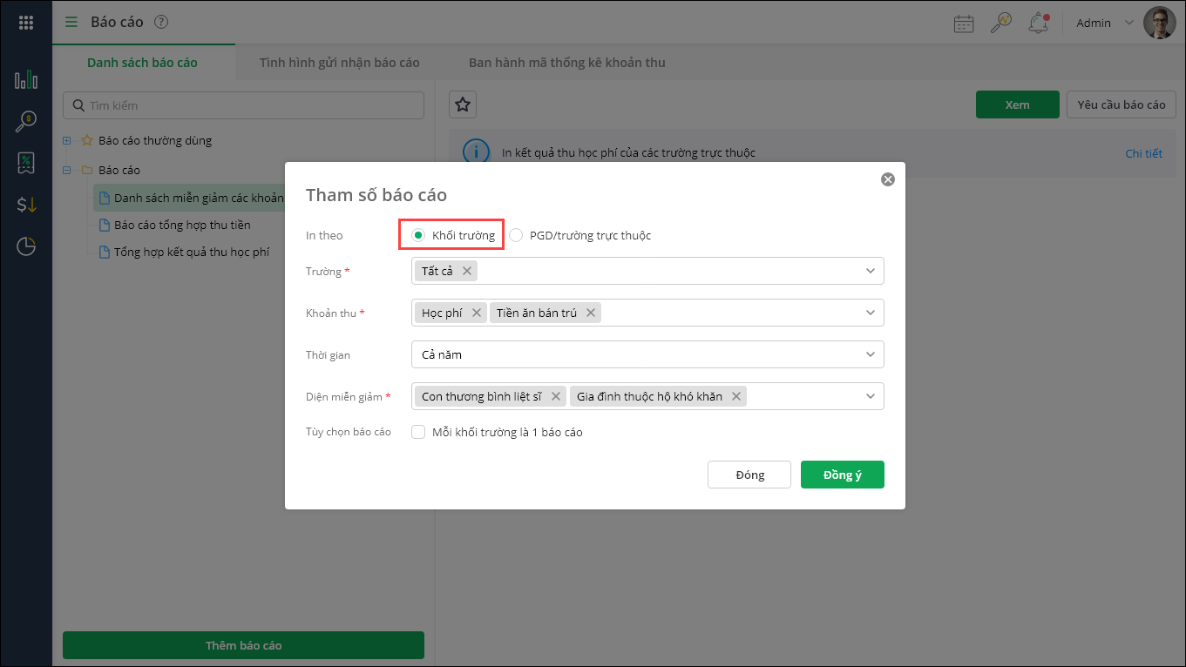Viewport: 1186px width, 667px height.
Task: Click the calendar icon in header
Action: pyautogui.click(x=964, y=24)
